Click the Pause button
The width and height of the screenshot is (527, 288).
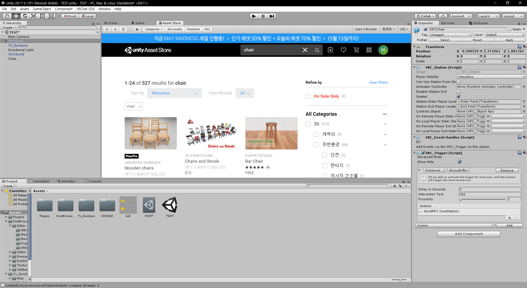point(263,16)
